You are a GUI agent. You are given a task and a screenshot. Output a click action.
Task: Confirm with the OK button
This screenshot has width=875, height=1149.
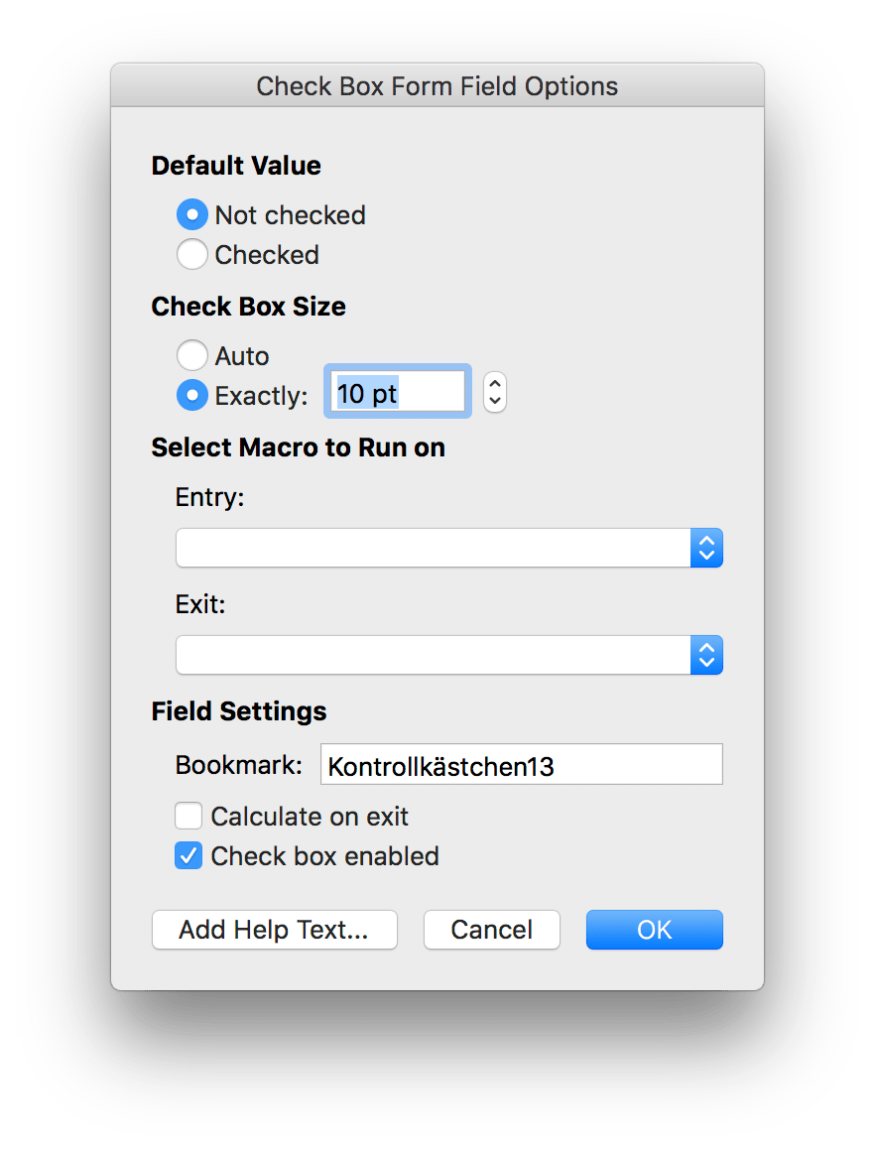(654, 930)
